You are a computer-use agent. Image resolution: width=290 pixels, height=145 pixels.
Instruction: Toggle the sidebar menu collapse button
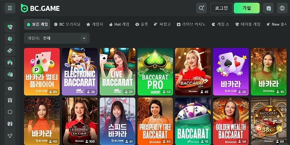(x=10, y=8)
